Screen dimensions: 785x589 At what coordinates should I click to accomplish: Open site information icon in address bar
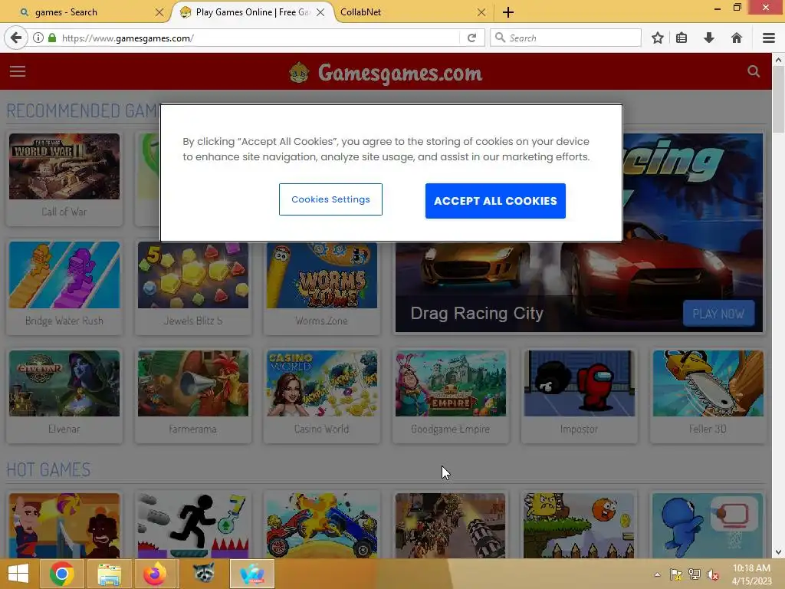click(38, 38)
